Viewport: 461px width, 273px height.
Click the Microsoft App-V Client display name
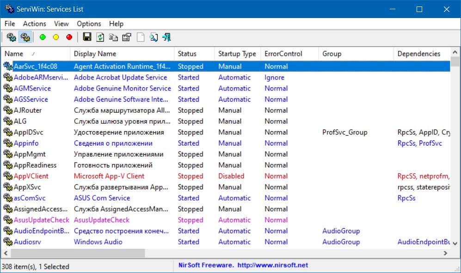click(109, 176)
